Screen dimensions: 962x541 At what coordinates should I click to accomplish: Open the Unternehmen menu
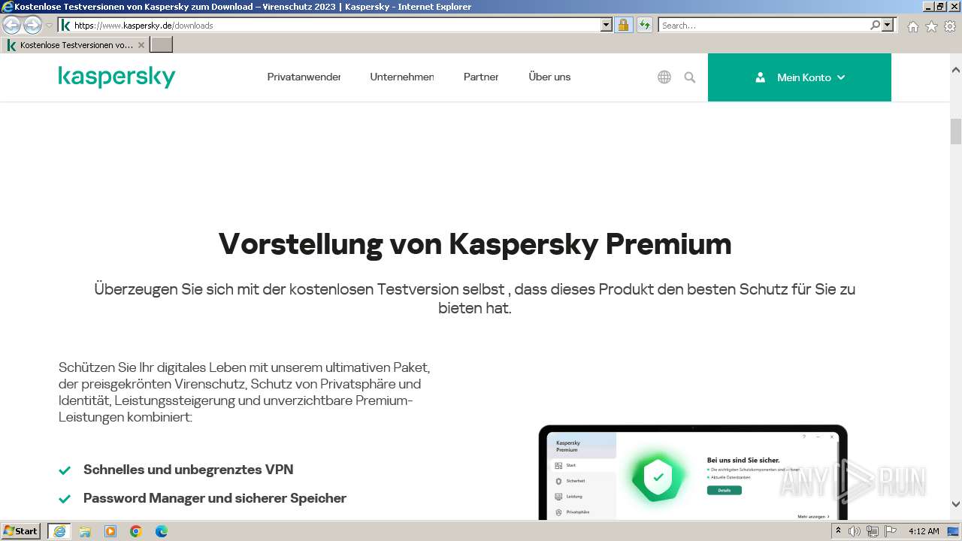point(401,77)
